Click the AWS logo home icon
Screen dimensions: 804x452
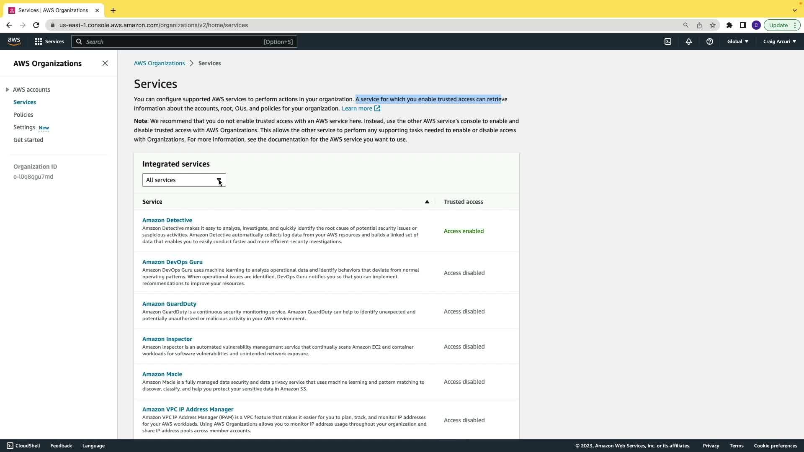(14, 41)
